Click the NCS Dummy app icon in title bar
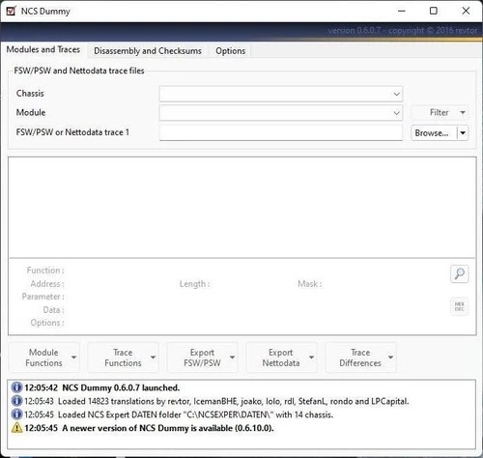483x458 pixels. coord(11,11)
